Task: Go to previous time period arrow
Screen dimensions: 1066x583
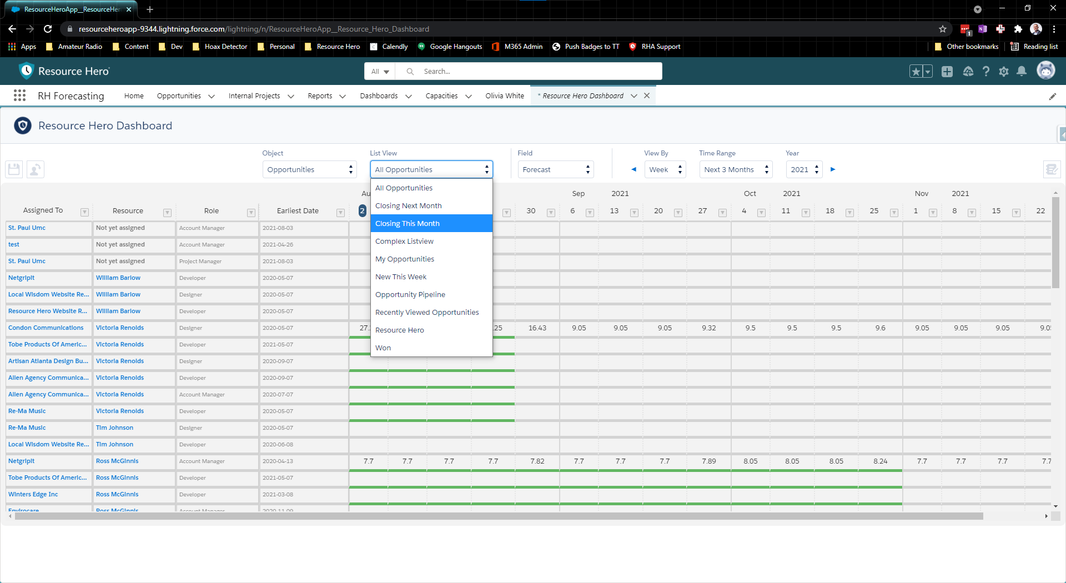Action: [633, 169]
